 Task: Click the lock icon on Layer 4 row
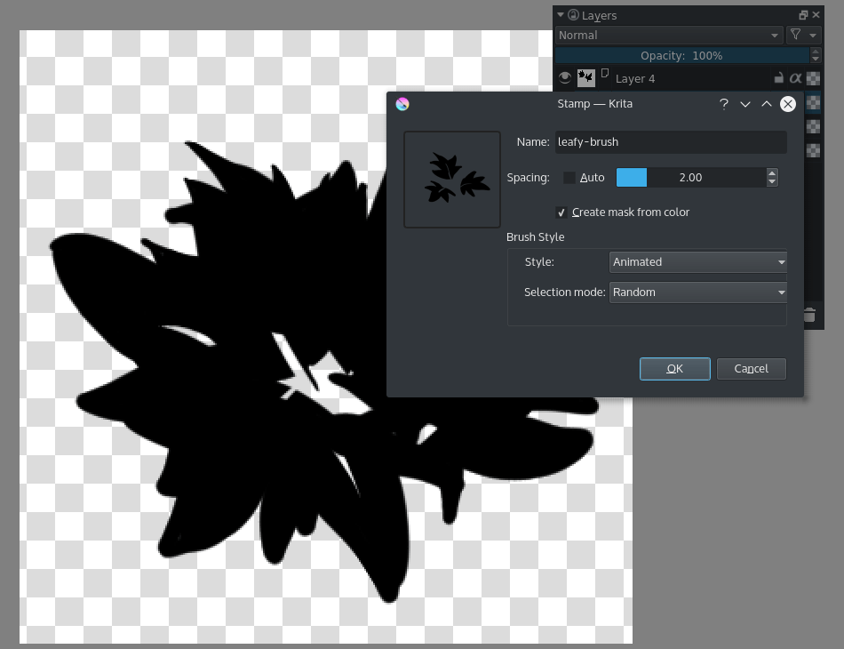(x=777, y=78)
